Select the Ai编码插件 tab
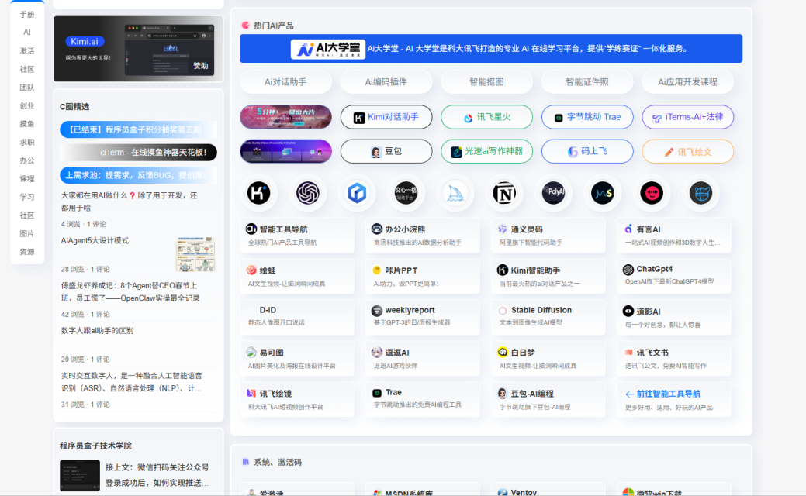Screen dimensions: 806x496 click(x=386, y=81)
